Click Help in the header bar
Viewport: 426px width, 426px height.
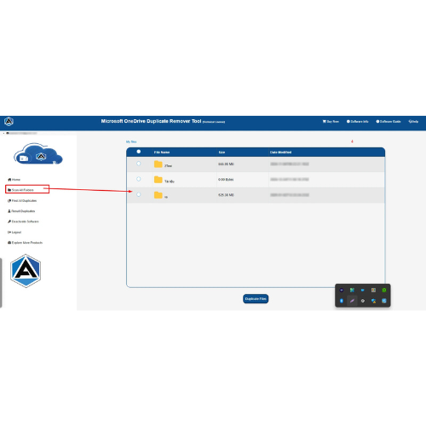[413, 122]
